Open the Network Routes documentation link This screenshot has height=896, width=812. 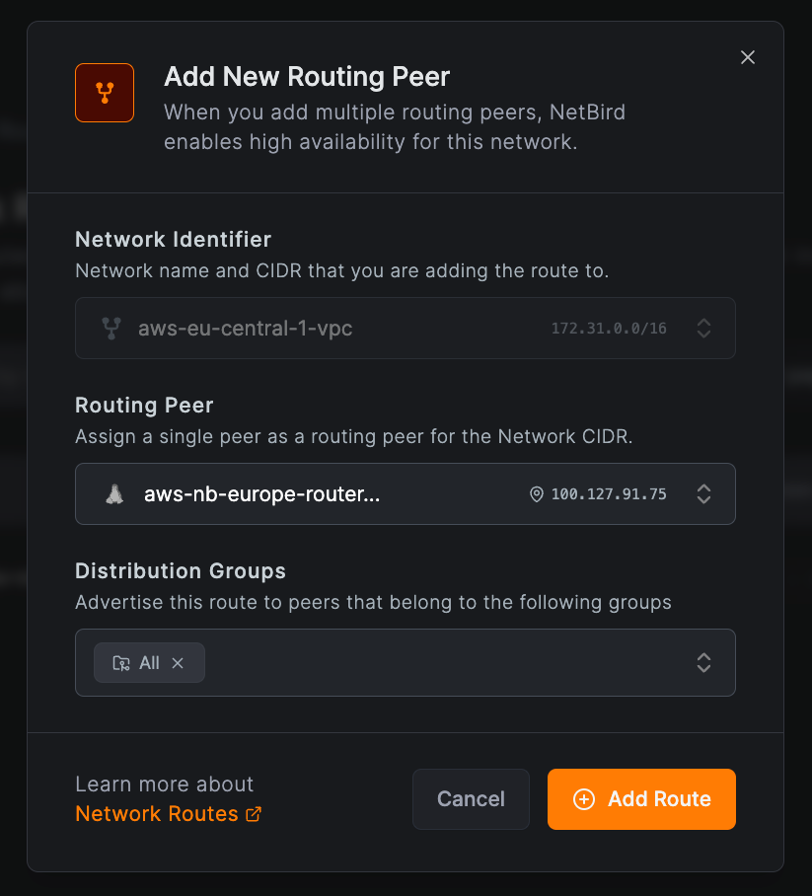[x=158, y=814]
